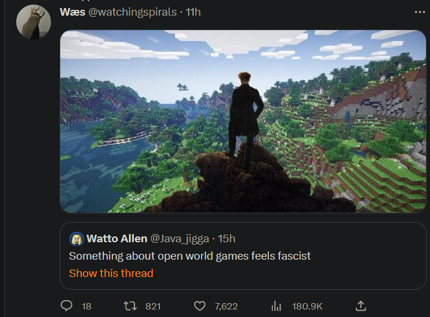This screenshot has height=317, width=430.
Task: Click the Wæs profile avatar
Action: pyautogui.click(x=33, y=23)
